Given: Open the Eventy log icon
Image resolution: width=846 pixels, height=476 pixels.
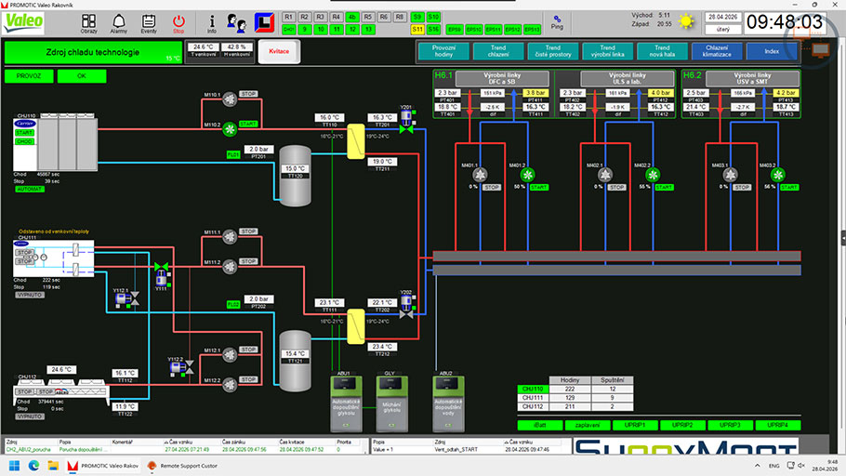Looking at the screenshot, I should 149,22.
